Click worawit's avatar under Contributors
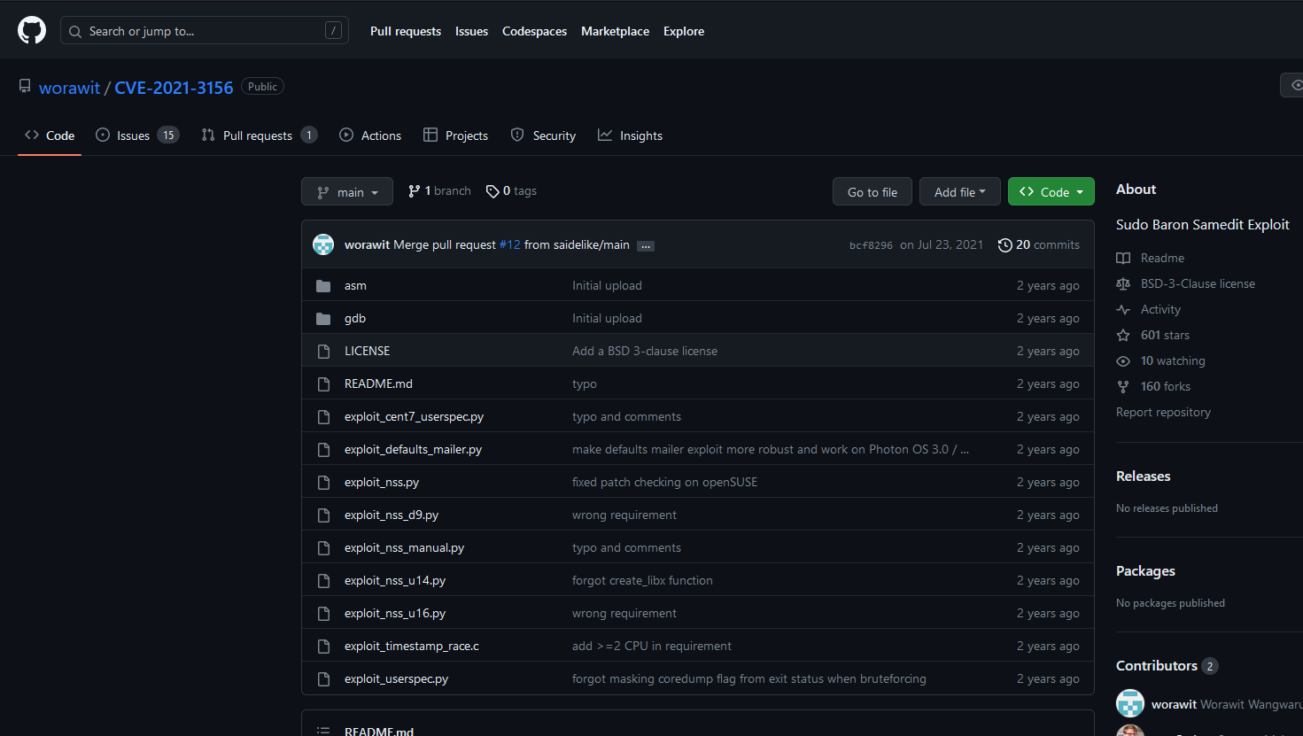Viewport: 1303px width, 736px height. click(1130, 703)
